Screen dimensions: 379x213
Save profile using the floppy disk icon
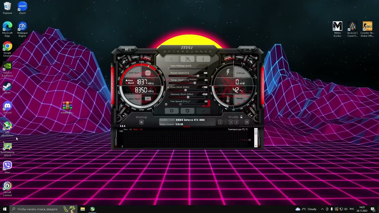point(247,122)
